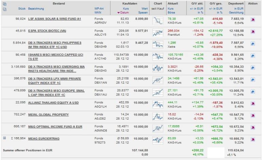Click the action icon for LSF Asian Solar & Wind Fund
The height and width of the screenshot is (160, 262).
point(253,20)
